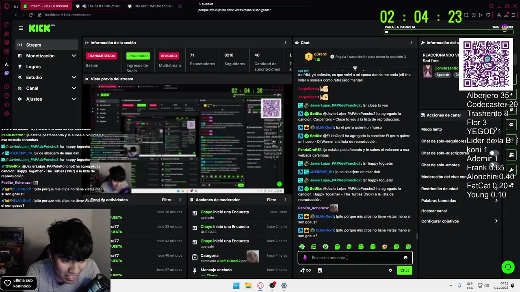Click Mensaje anclado moderator action row
Image resolution: width=520 pixels, height=292 pixels.
(240, 272)
